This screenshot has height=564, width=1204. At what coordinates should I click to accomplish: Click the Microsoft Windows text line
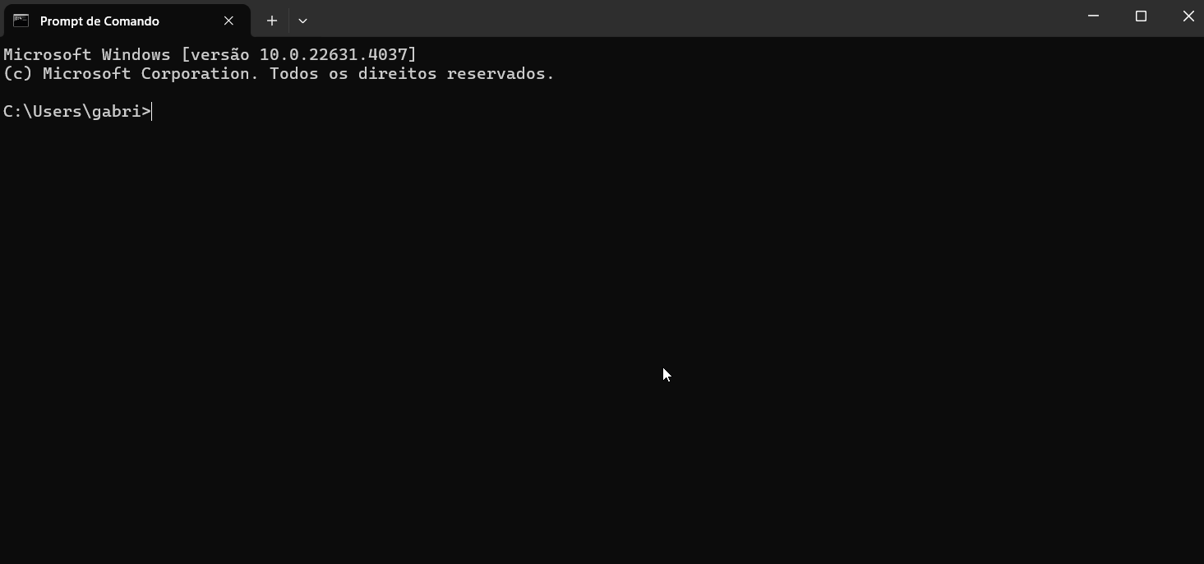coord(210,54)
